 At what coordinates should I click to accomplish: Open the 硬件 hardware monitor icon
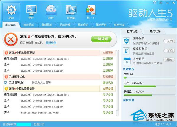pyautogui.click(x=31, y=10)
